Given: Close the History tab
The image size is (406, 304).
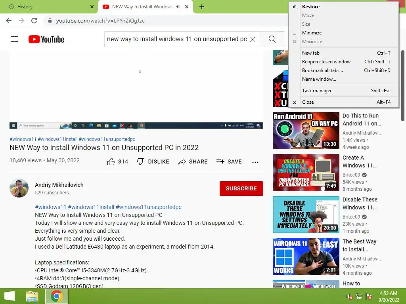Looking at the screenshot, I should tap(92, 7).
